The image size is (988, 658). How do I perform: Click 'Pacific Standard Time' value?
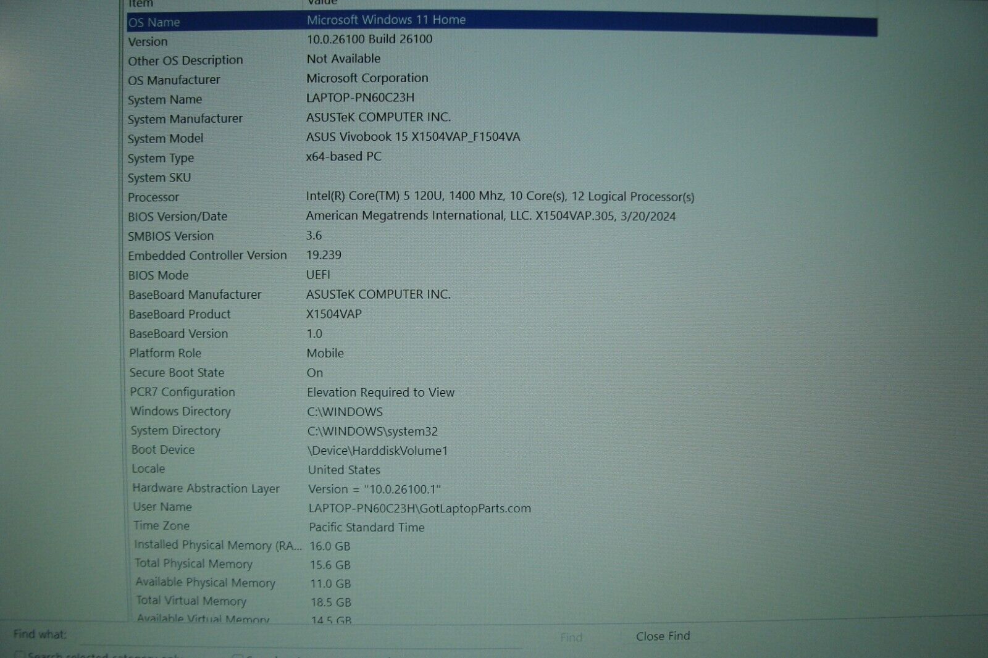(367, 527)
